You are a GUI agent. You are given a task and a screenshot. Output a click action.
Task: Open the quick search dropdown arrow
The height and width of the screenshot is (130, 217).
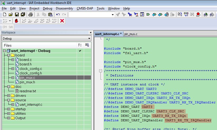coord(113,15)
